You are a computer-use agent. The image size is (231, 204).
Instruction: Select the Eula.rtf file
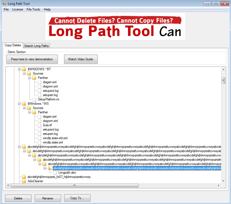[47, 125]
